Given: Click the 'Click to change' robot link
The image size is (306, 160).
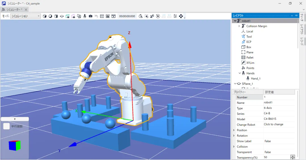Looking at the screenshot, I should [273, 124].
